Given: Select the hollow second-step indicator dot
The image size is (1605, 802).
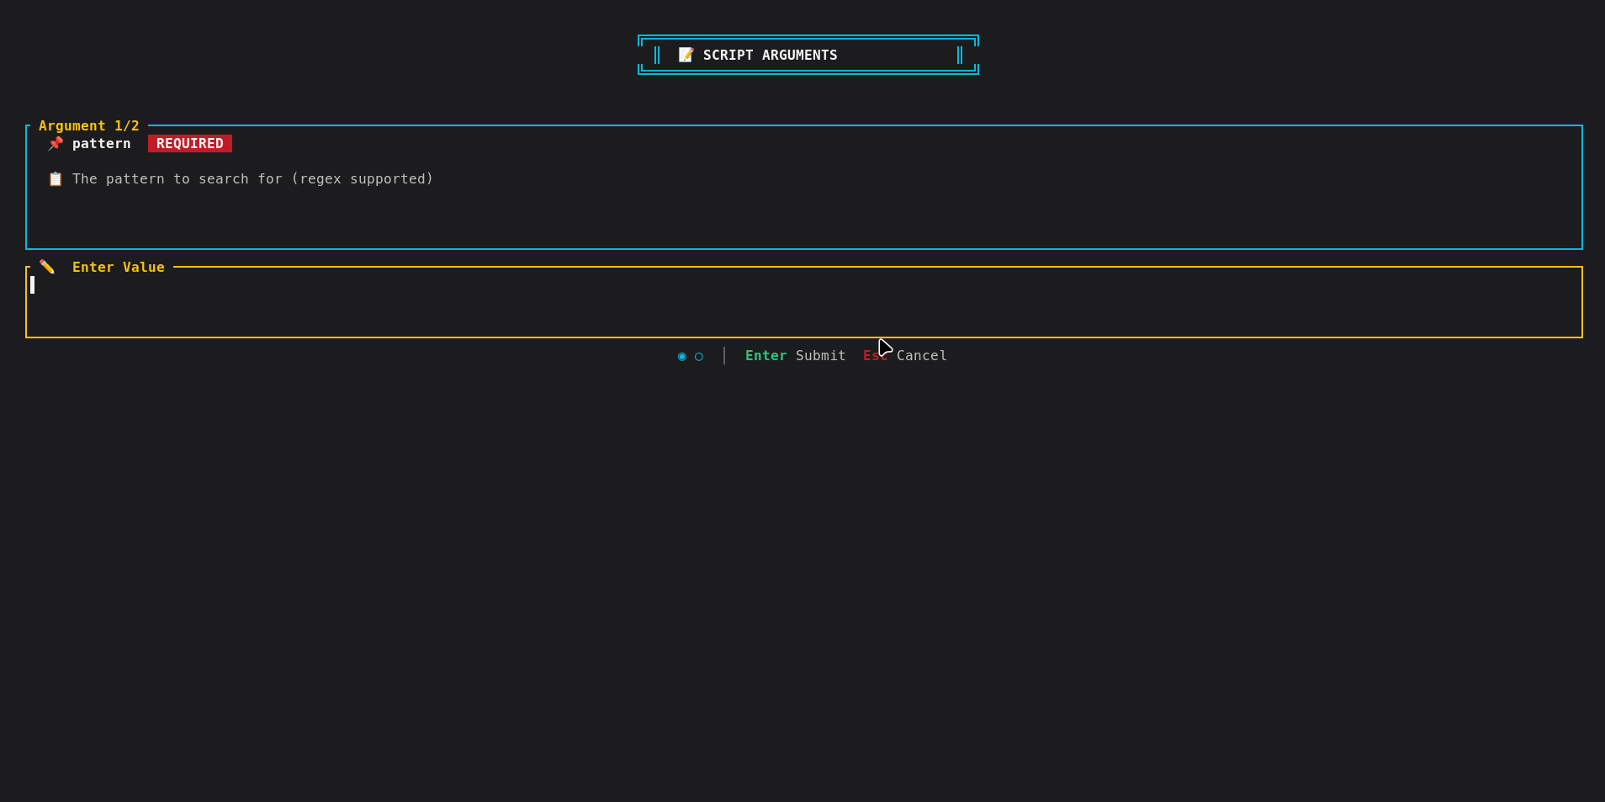Looking at the screenshot, I should 699,357.
